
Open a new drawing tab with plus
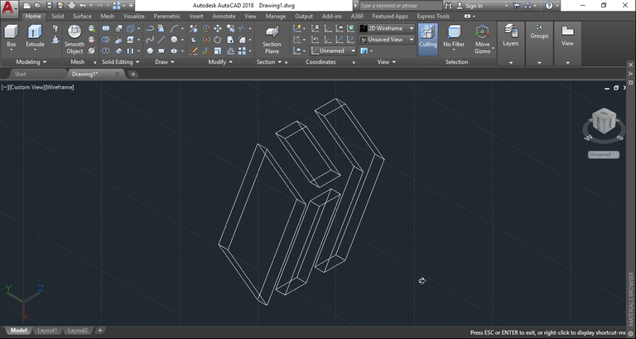(133, 74)
